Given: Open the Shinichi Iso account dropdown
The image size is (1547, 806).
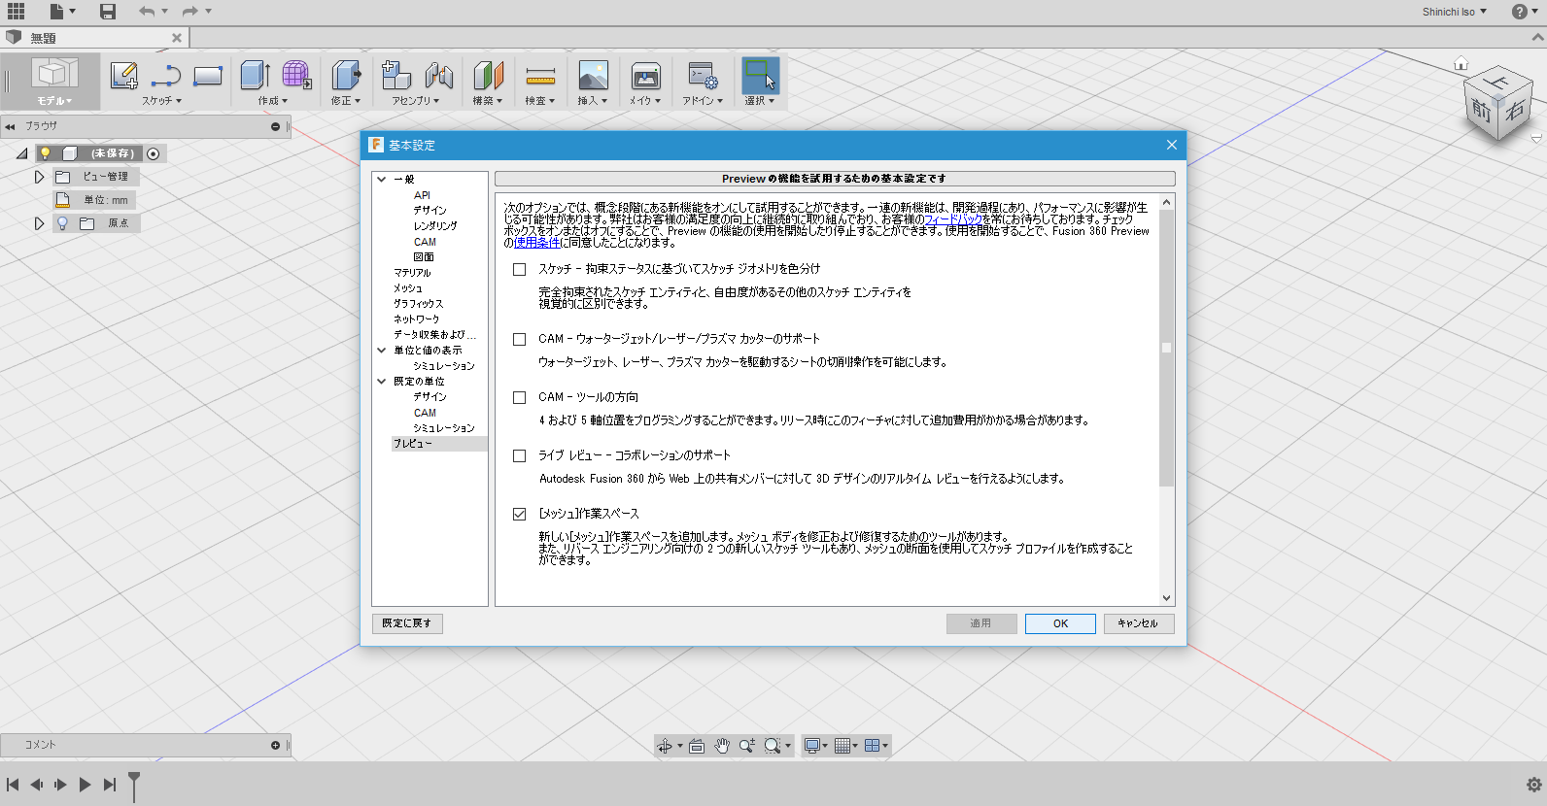Looking at the screenshot, I should pyautogui.click(x=1455, y=12).
